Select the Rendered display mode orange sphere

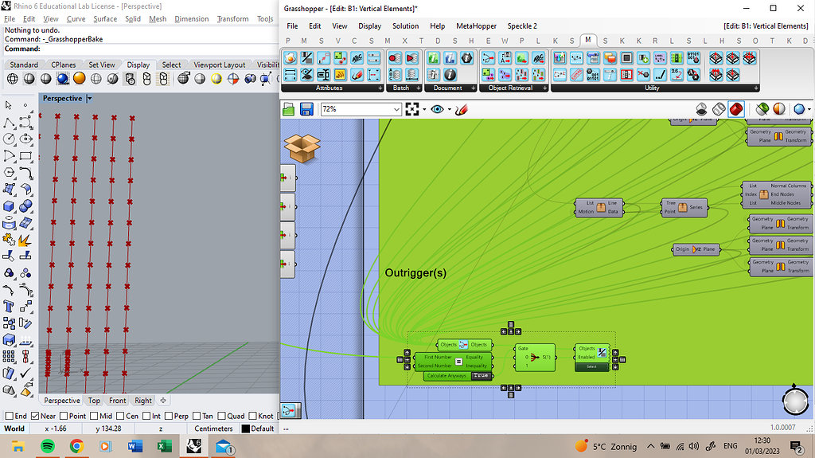click(80, 78)
